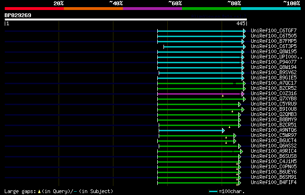Screen dimensions: 305x195
Task: Click the yellow in-Query gap legend symbol
Action: click(40, 192)
